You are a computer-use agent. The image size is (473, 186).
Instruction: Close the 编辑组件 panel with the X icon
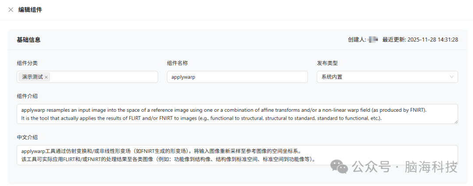pos(11,10)
